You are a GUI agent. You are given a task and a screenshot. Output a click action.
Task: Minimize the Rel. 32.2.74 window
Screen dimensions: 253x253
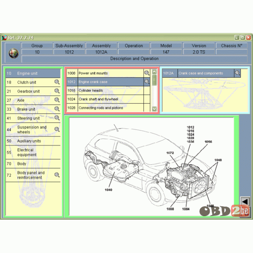237,38
